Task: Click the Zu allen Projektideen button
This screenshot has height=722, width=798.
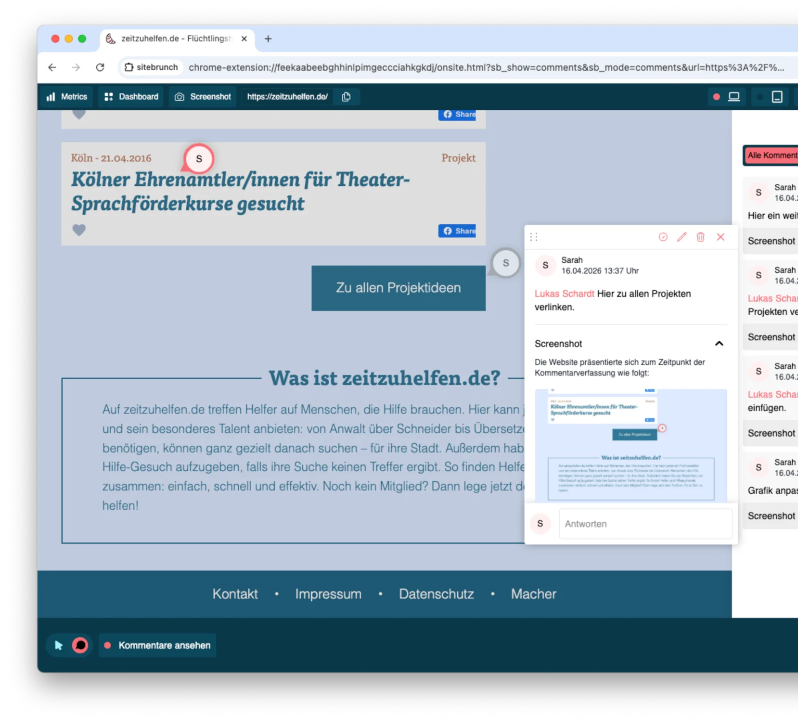Action: tap(399, 287)
